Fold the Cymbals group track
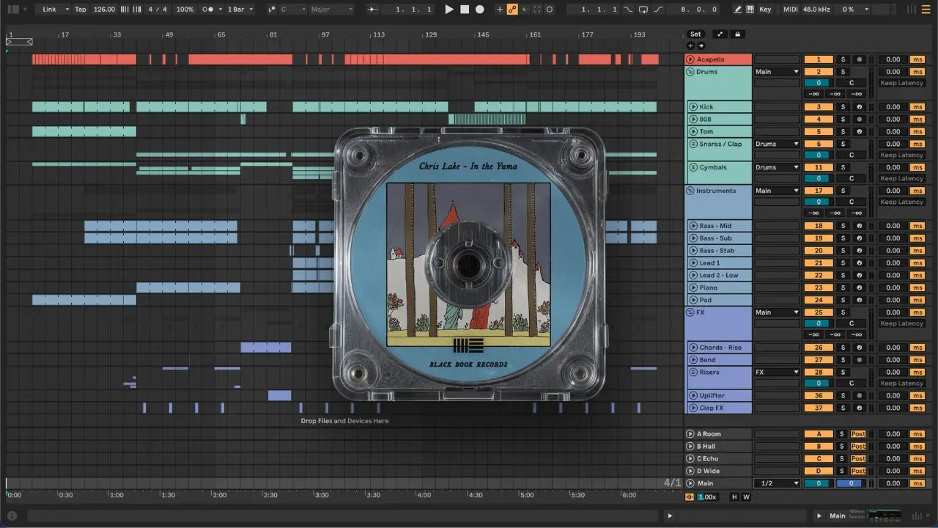The height and width of the screenshot is (528, 938). pos(693,168)
